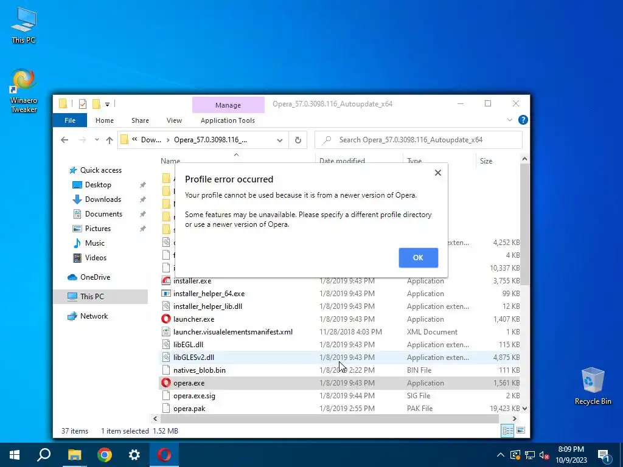Viewport: 623px width, 467px height.
Task: Click the Manage contextual tab
Action: pos(228,105)
